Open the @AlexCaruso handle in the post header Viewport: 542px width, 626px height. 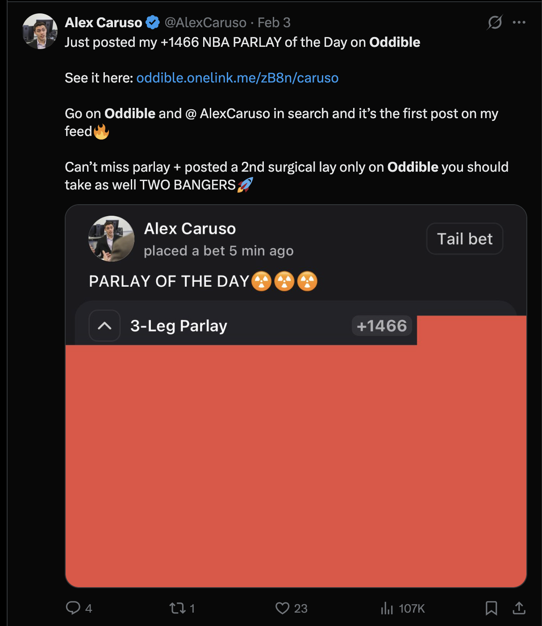tap(205, 22)
